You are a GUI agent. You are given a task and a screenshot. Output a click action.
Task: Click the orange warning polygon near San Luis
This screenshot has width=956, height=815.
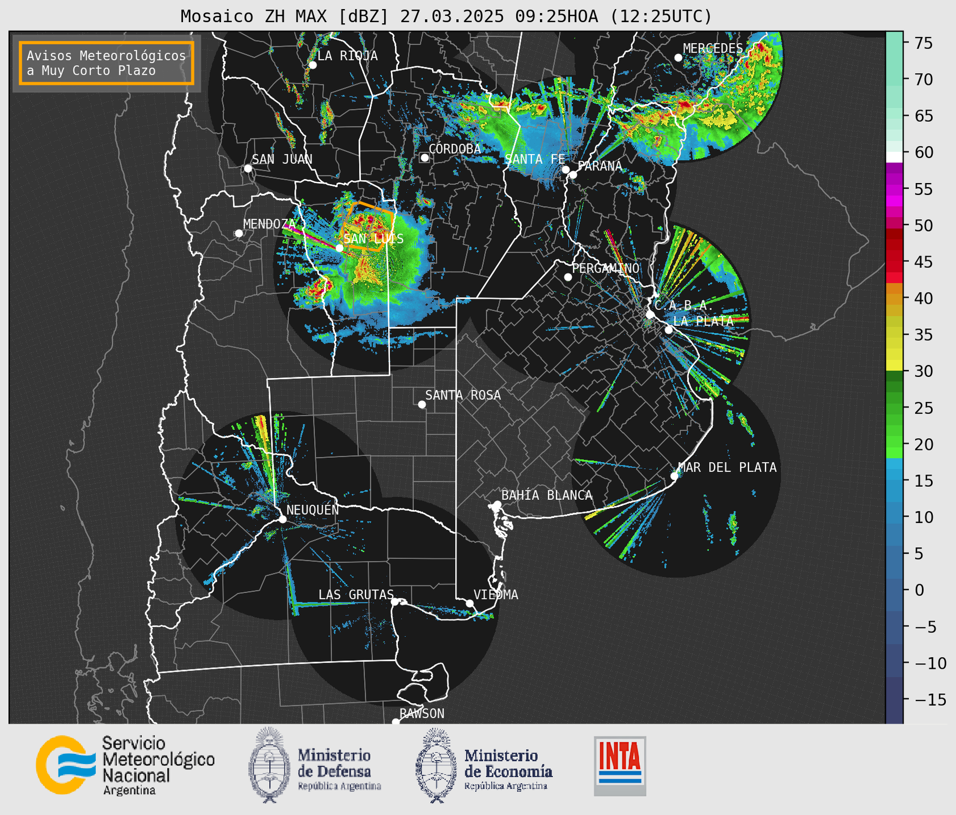click(367, 226)
